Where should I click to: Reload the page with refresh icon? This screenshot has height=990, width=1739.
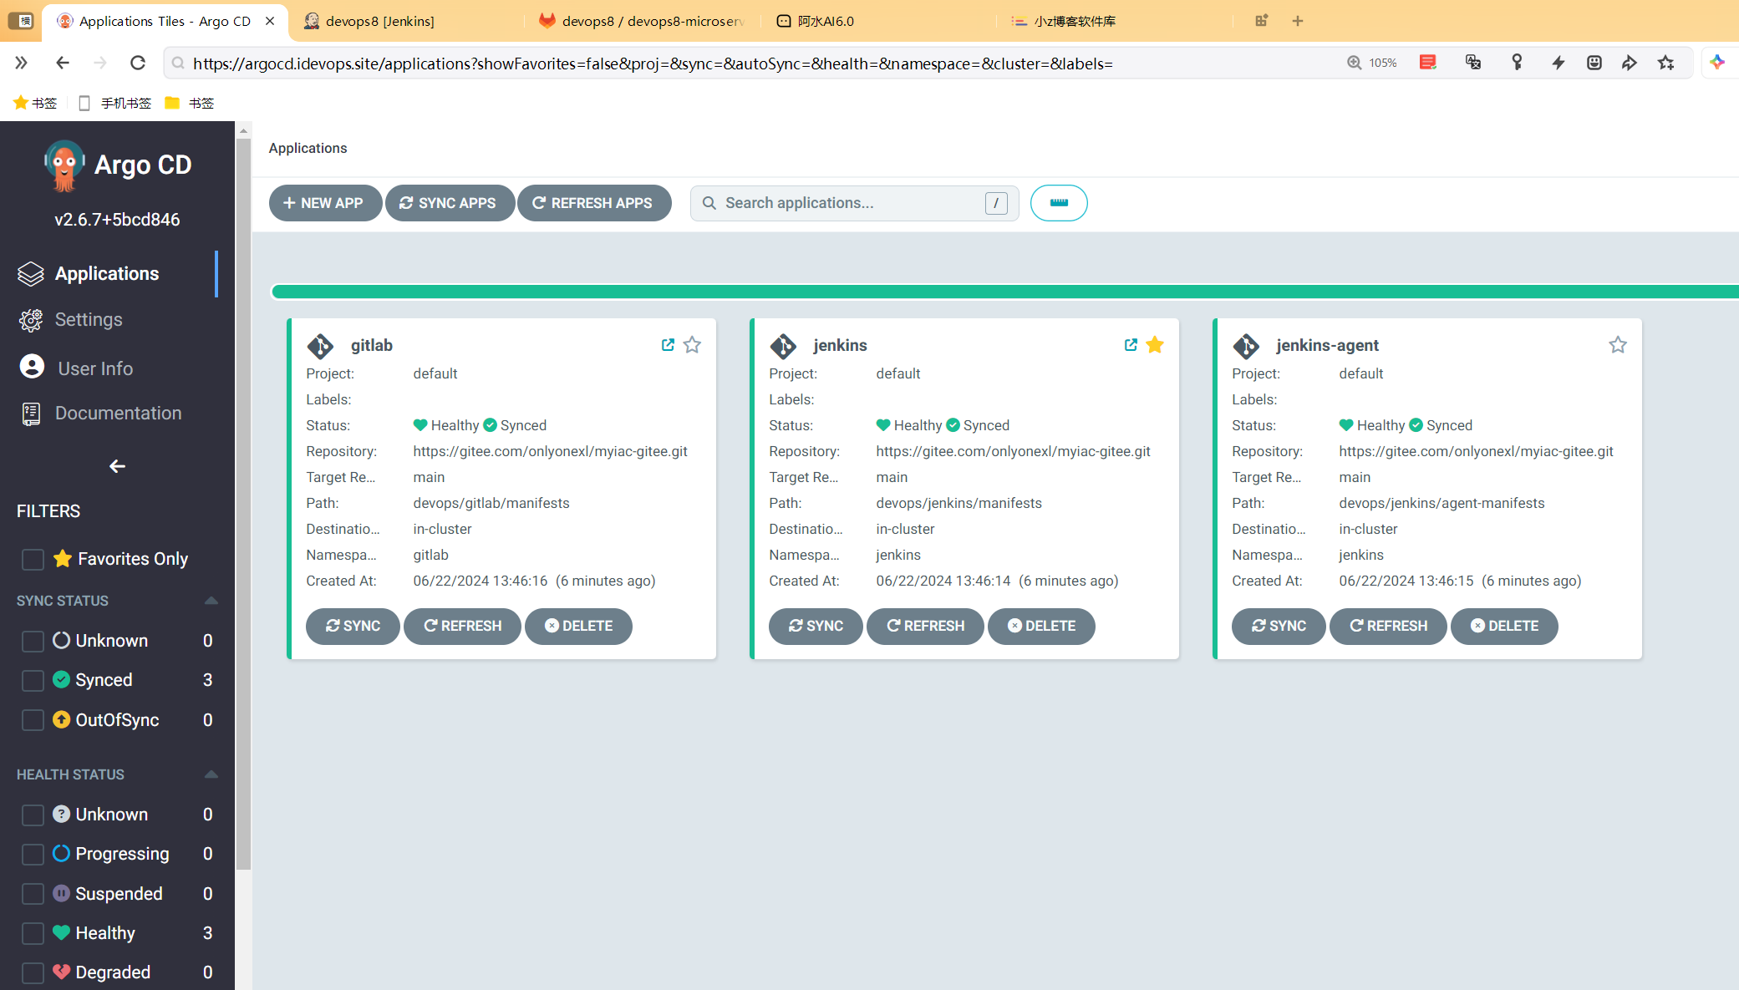tap(138, 63)
